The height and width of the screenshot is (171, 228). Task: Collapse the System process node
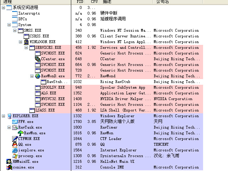(9, 25)
